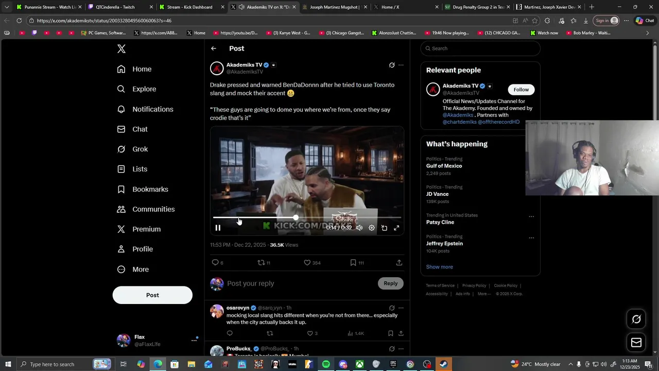Open the floating messages button
The width and height of the screenshot is (659, 371).
click(636, 343)
